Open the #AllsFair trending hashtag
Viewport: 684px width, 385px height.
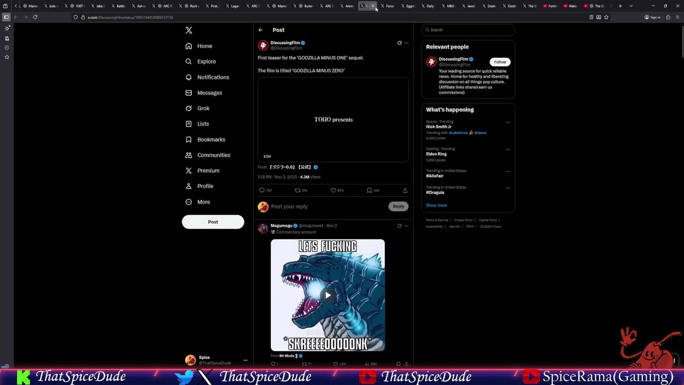click(434, 176)
